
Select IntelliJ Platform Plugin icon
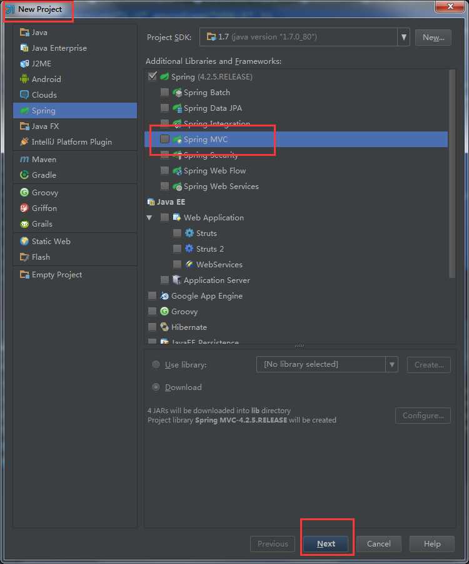coord(24,141)
